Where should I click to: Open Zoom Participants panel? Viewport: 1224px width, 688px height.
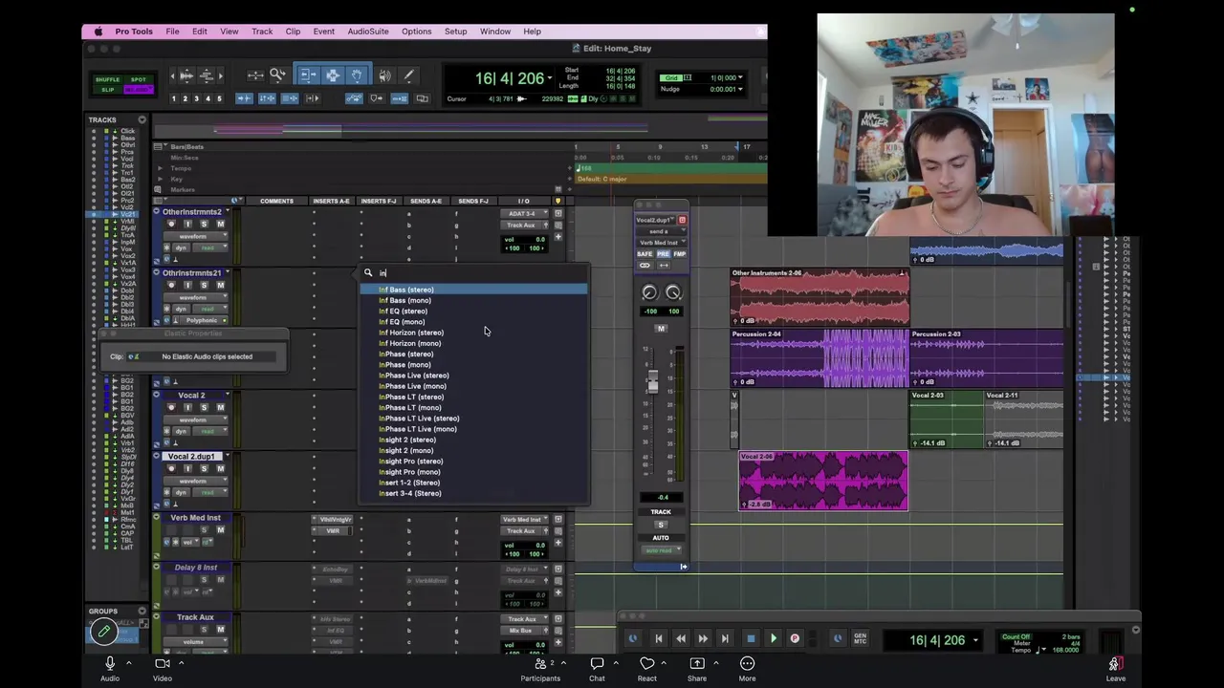tap(540, 669)
